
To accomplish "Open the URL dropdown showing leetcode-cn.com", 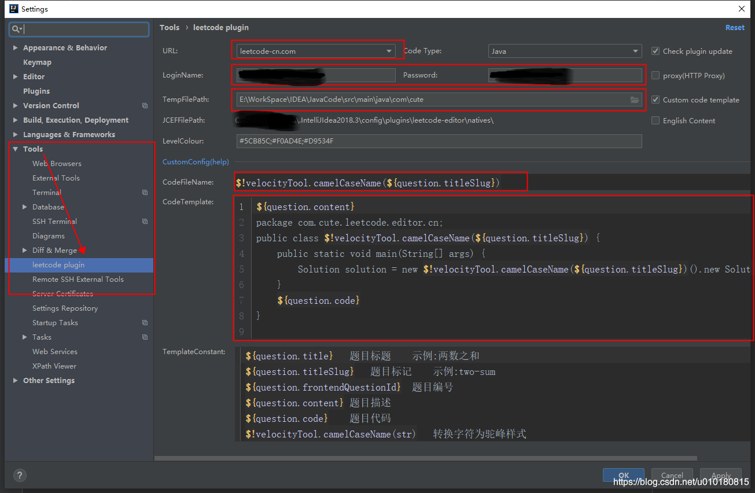I will [389, 51].
